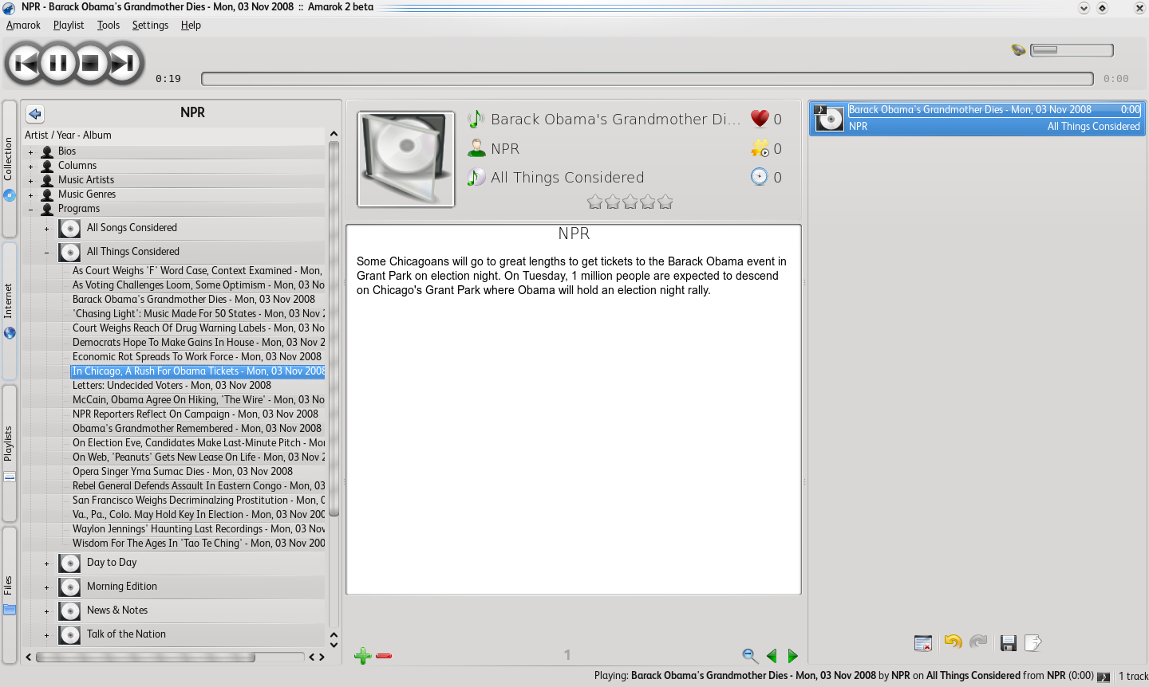This screenshot has height=687, width=1149.
Task: Go to previous context view arrow
Action: point(772,656)
